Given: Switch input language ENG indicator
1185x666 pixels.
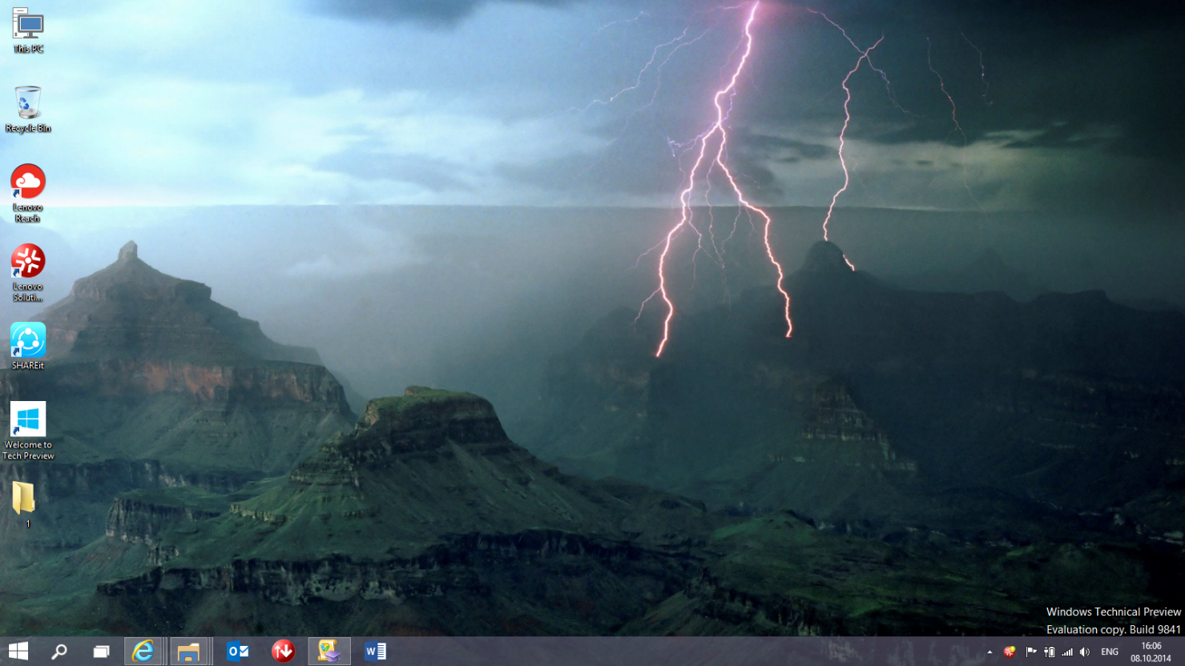Looking at the screenshot, I should (1110, 652).
